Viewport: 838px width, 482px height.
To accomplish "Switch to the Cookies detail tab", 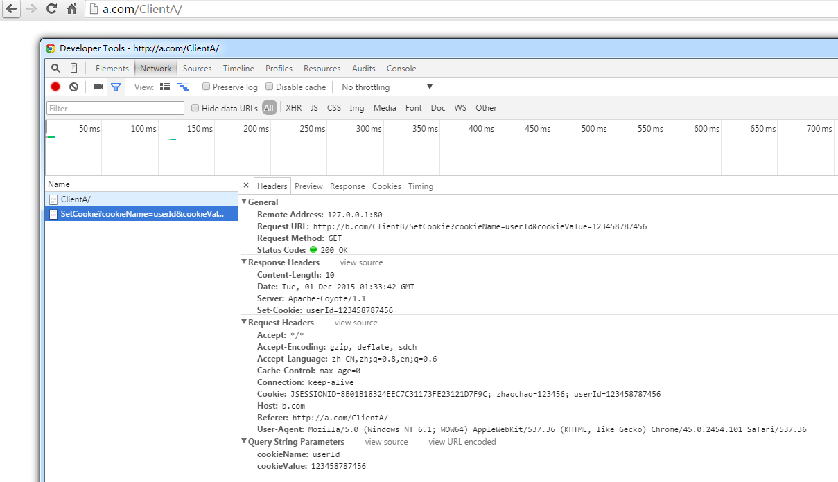I will click(x=387, y=186).
